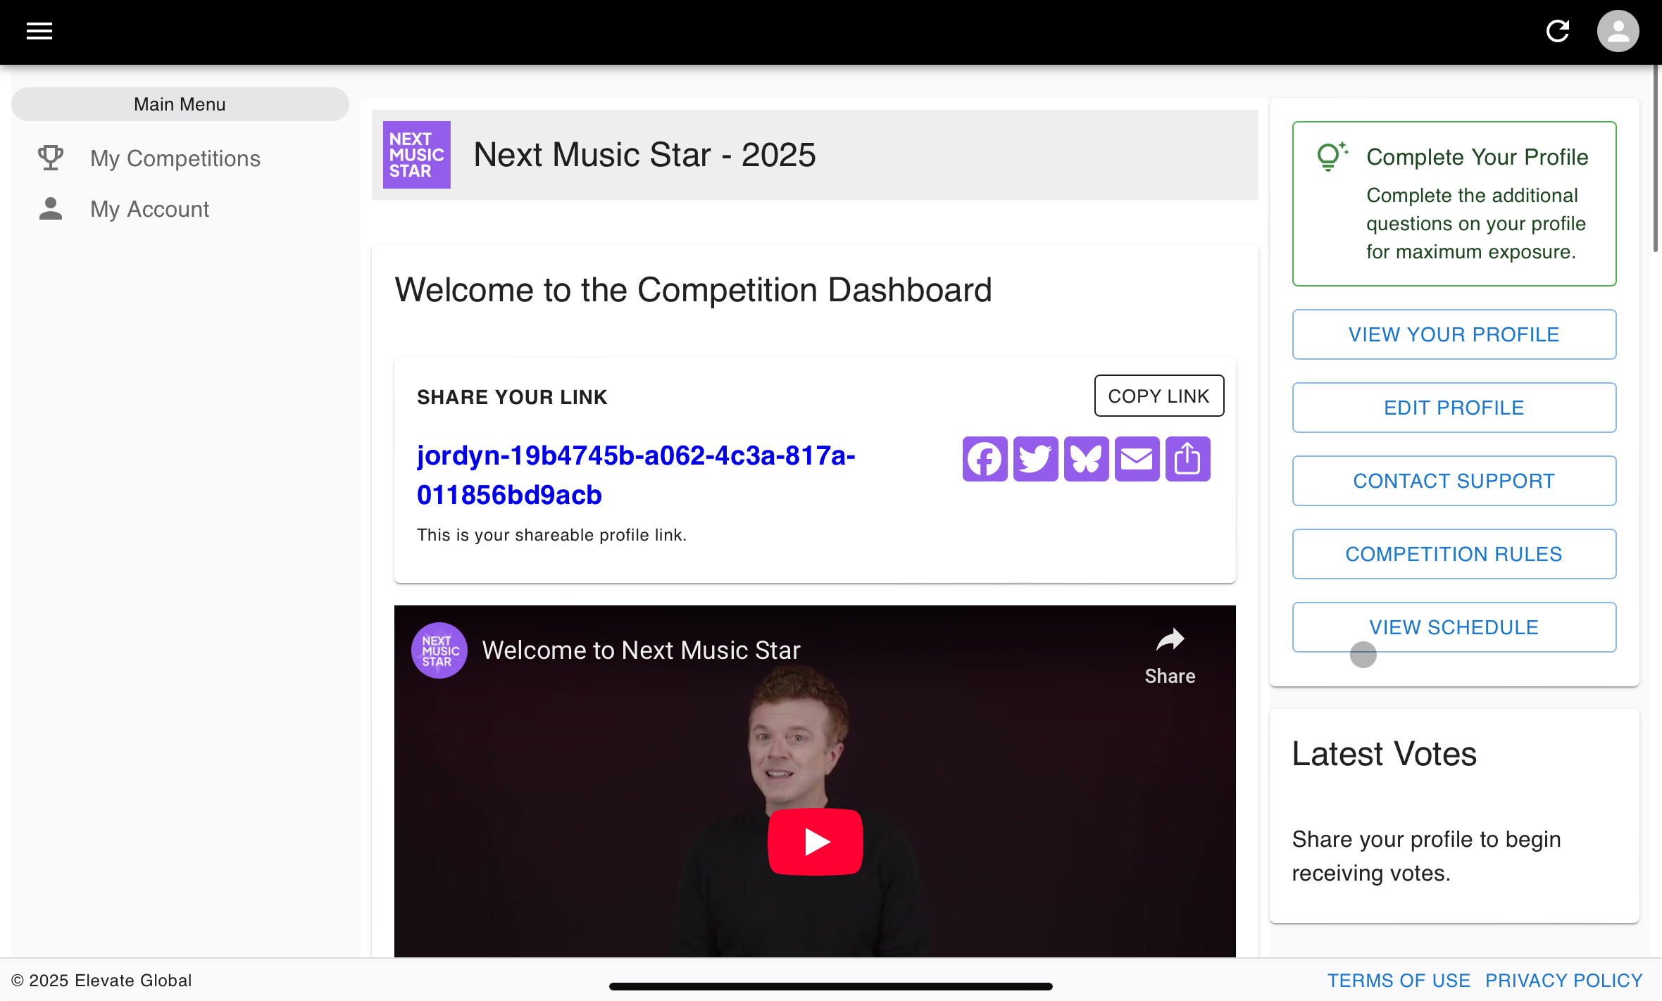Share link via Twitter icon
The image size is (1662, 1001).
pos(1035,459)
